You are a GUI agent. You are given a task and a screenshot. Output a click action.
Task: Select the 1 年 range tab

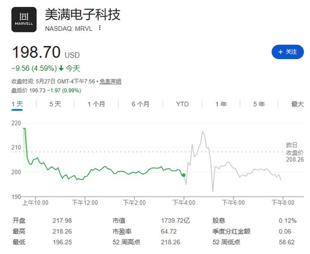(221, 104)
